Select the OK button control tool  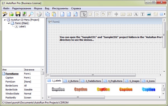pos(123,14)
